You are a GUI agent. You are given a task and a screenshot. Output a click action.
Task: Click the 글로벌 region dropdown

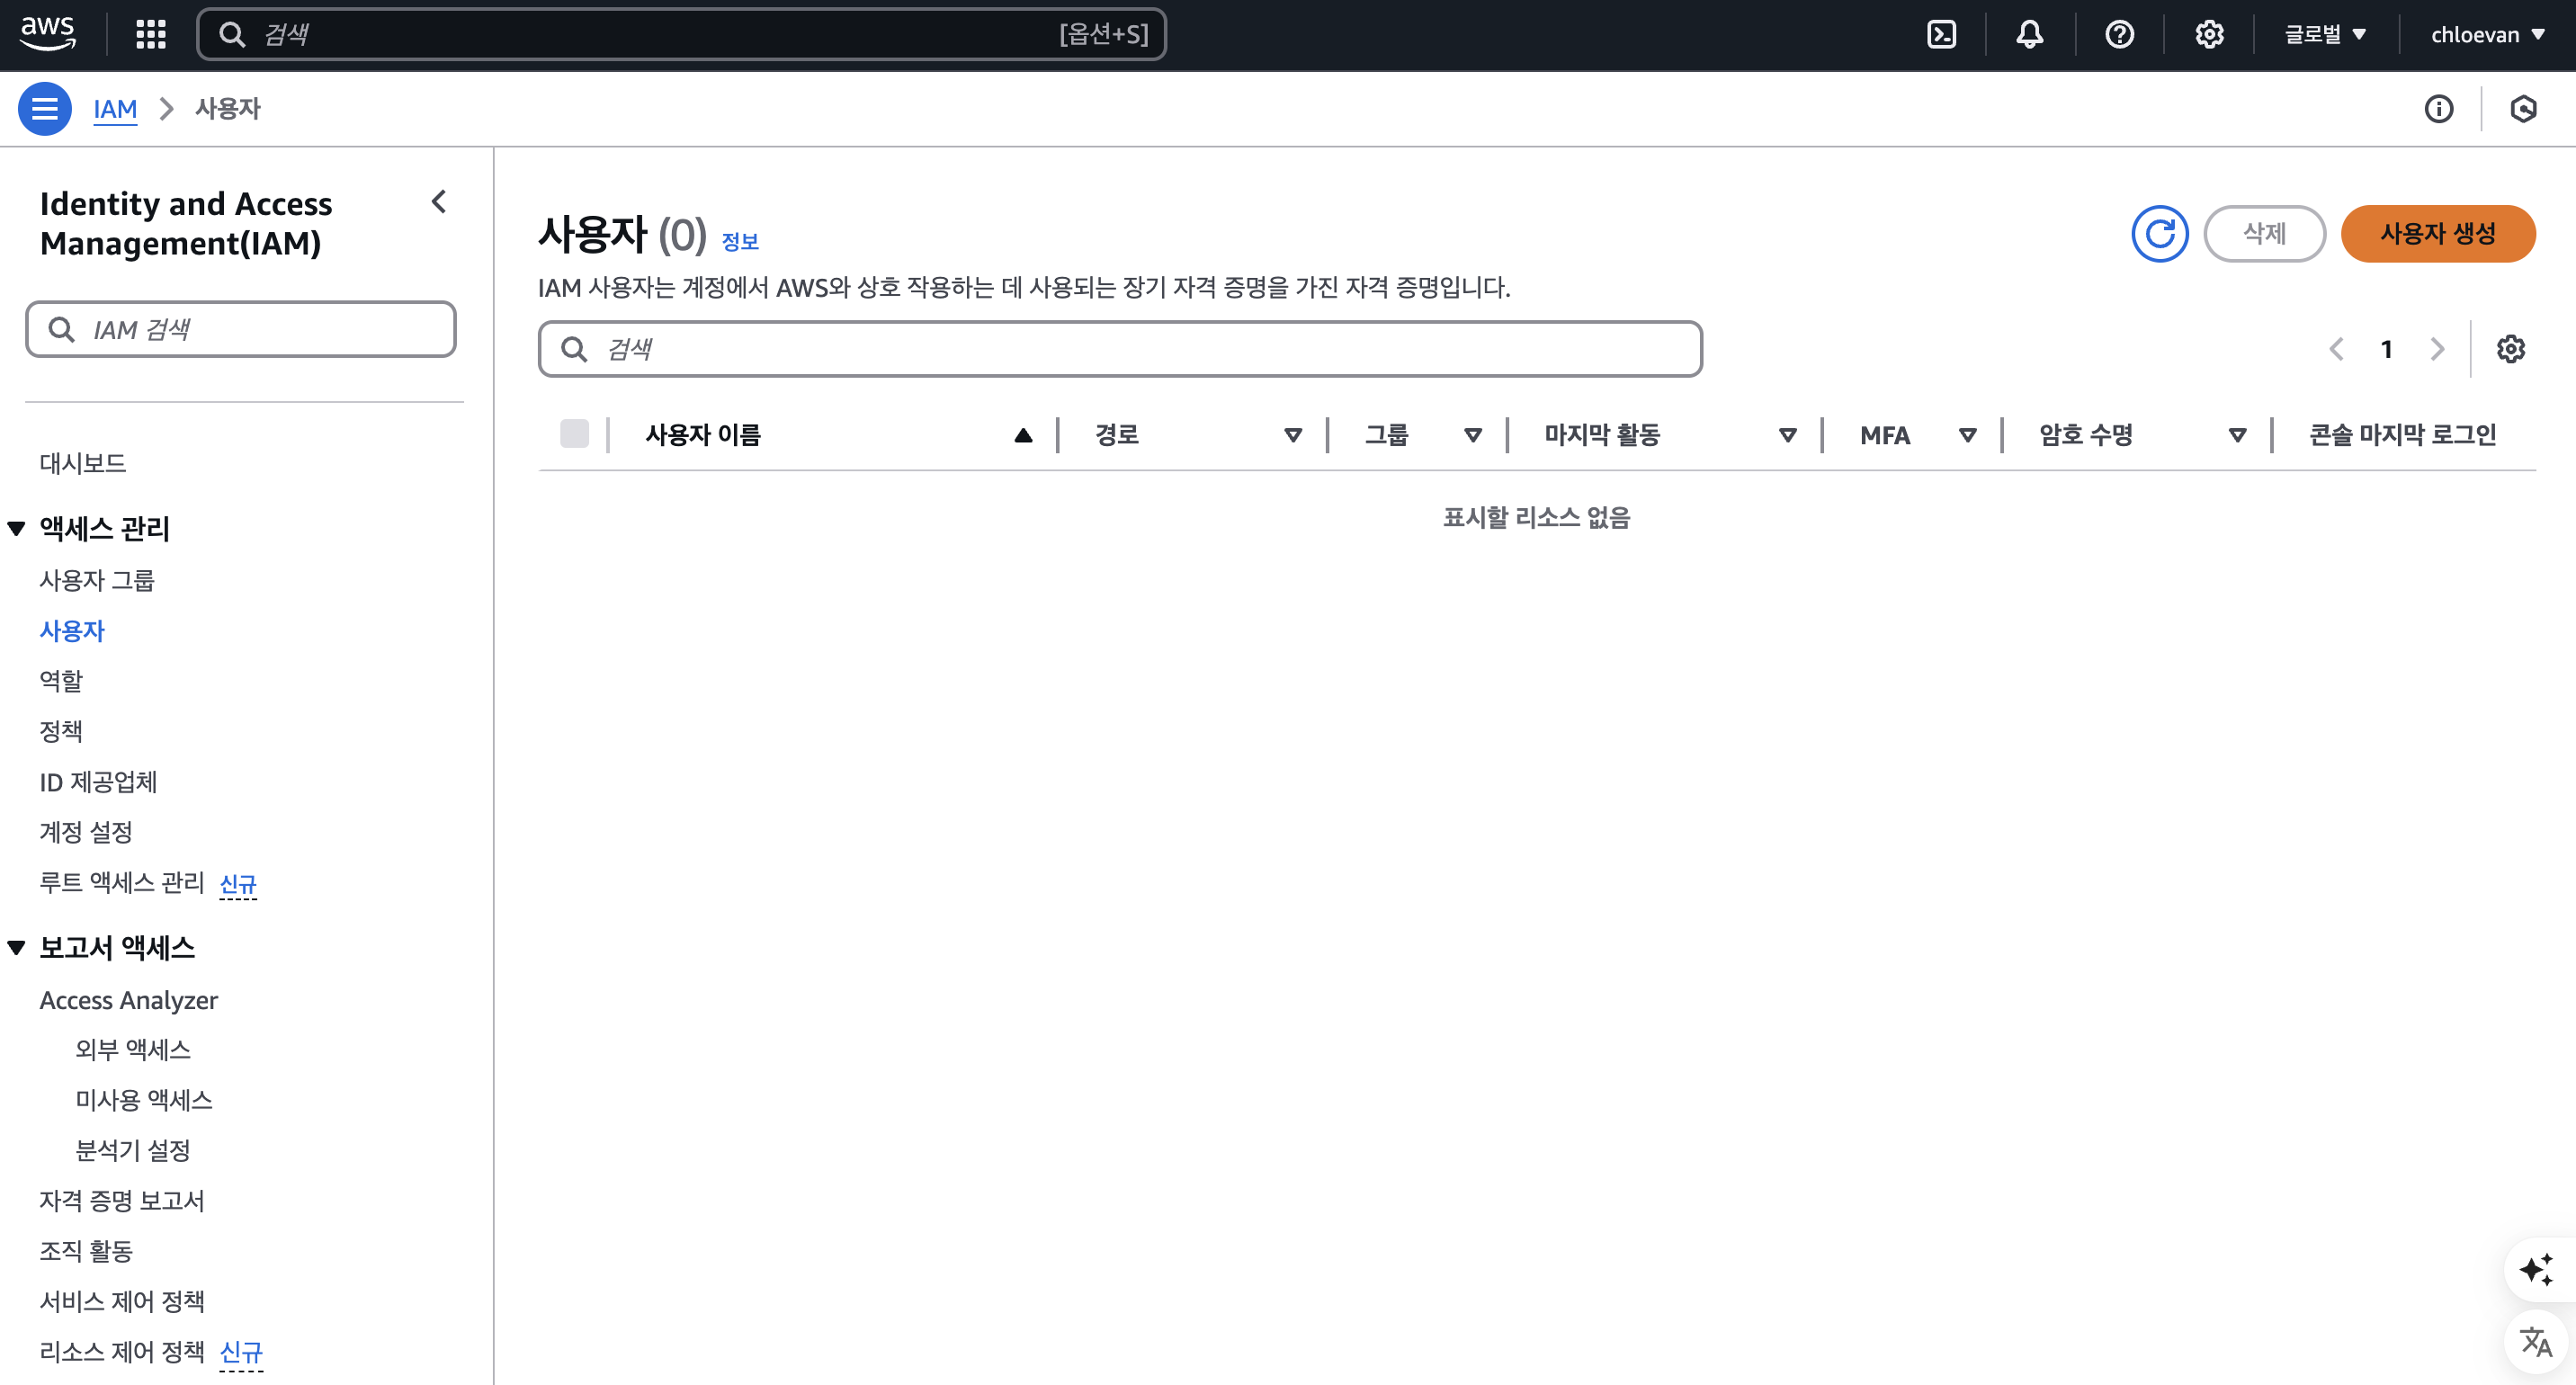pos(2323,34)
